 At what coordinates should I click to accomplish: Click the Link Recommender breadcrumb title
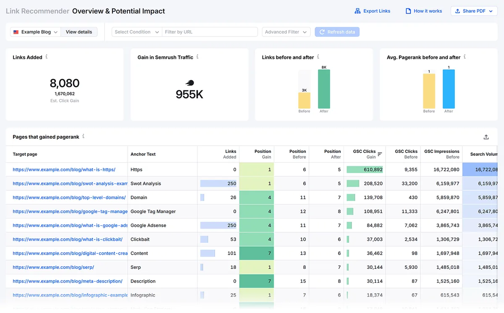point(38,11)
